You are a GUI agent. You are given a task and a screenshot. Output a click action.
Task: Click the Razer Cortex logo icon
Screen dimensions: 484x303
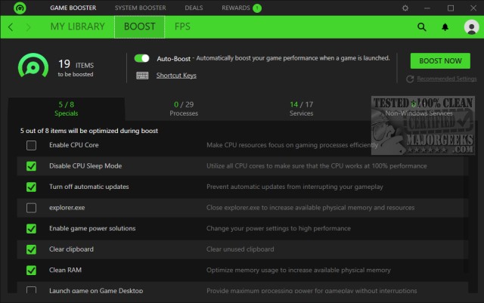20,8
